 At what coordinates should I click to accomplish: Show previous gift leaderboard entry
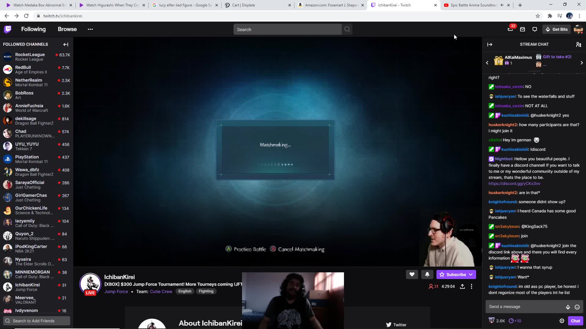[x=487, y=63]
